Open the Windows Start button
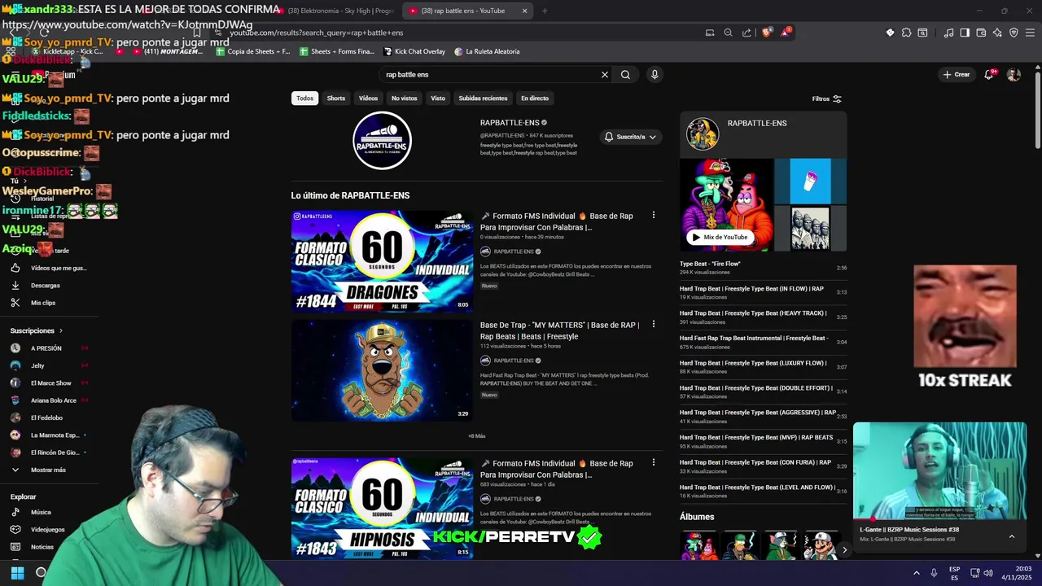The image size is (1042, 586). (x=17, y=572)
